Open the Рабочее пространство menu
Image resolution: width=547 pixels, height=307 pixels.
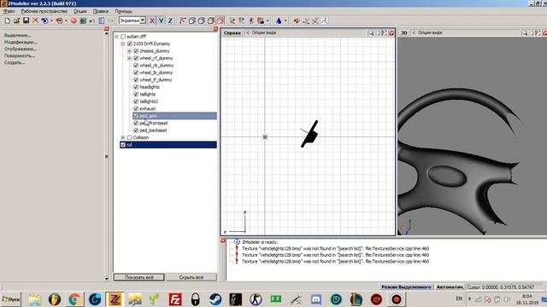point(44,11)
